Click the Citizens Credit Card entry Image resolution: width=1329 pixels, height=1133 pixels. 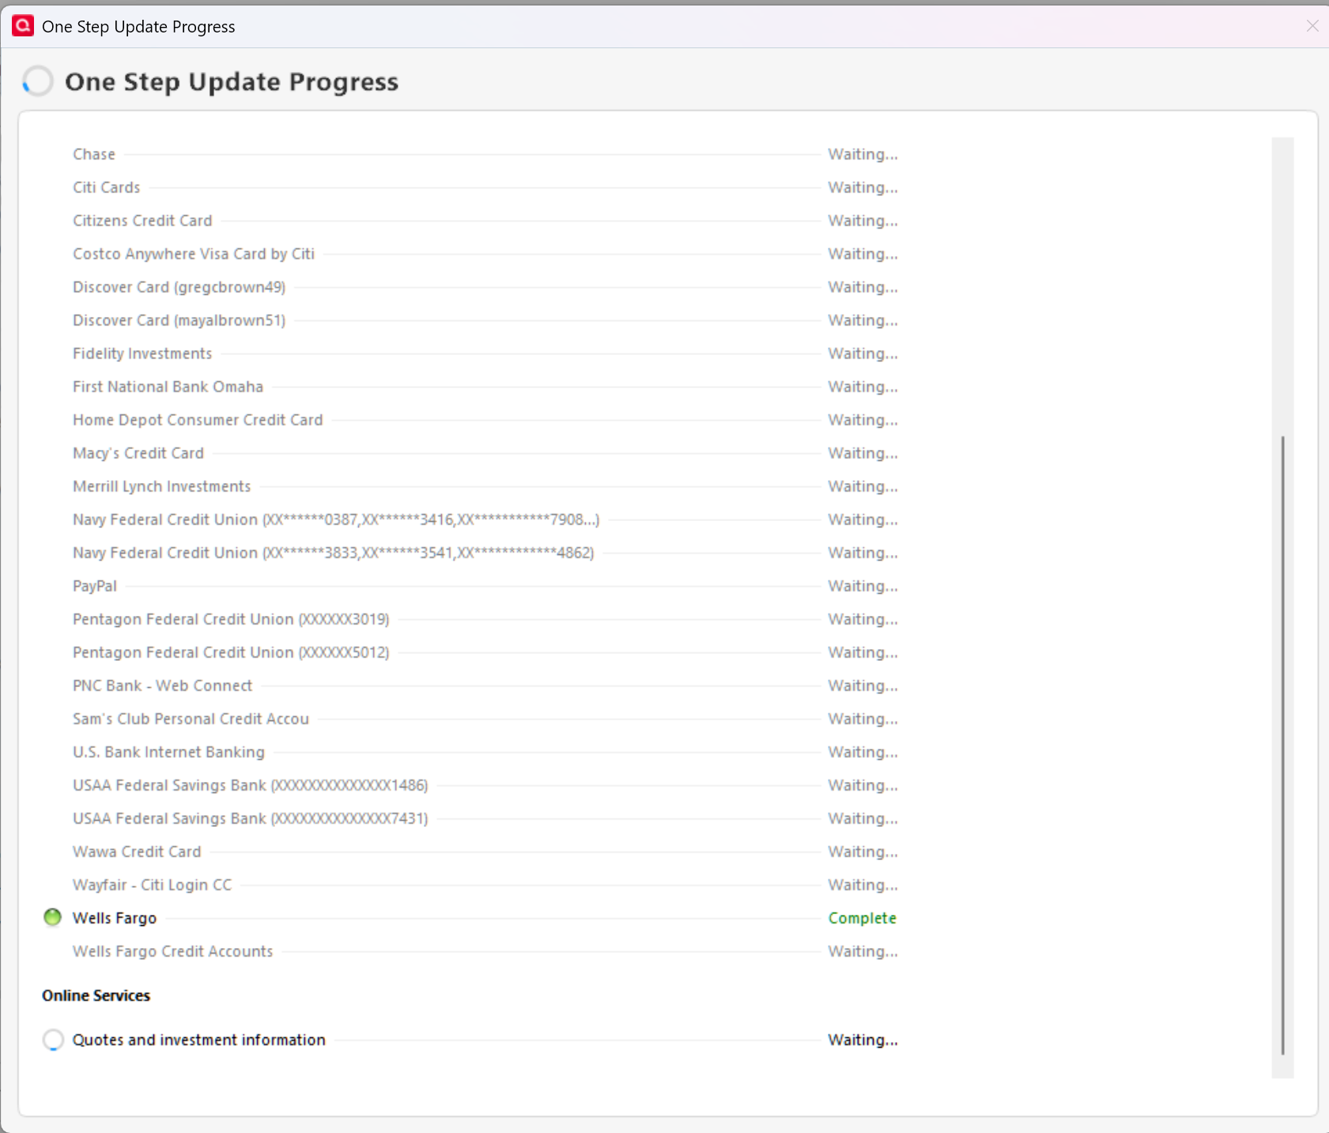click(142, 221)
